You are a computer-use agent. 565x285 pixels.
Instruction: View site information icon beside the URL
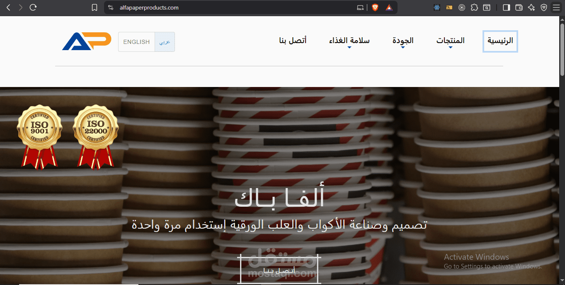point(110,7)
